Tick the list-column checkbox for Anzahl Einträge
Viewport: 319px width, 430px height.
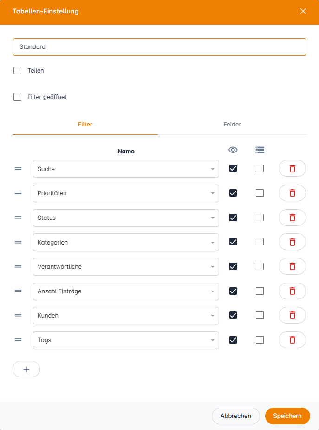(260, 291)
